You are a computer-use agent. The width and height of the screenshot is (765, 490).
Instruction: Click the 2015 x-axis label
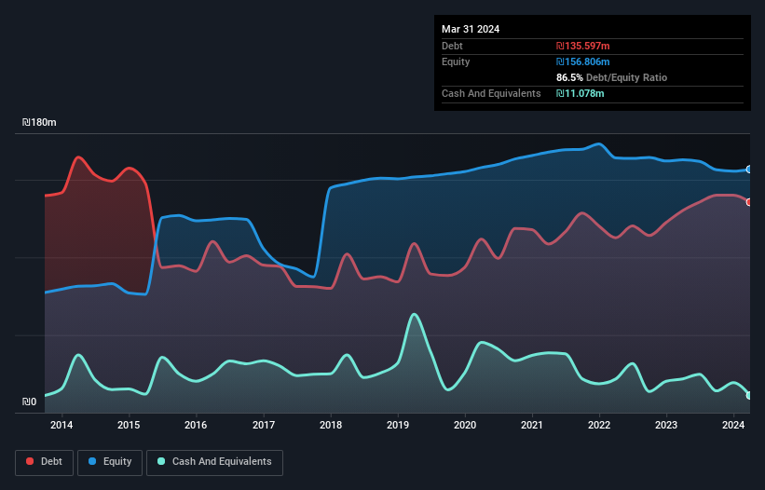129,425
